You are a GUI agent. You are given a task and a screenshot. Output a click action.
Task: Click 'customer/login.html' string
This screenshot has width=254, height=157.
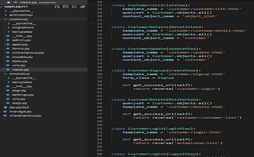[195, 132]
